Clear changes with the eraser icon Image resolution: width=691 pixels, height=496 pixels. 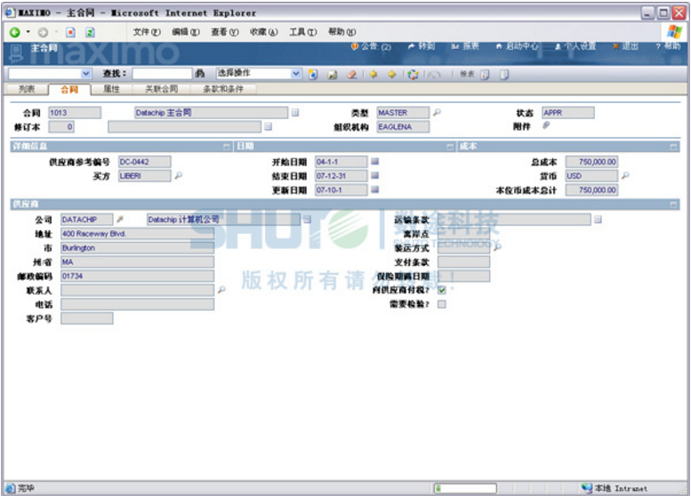(351, 75)
